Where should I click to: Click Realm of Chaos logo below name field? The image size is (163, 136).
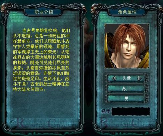[x=127, y=123]
